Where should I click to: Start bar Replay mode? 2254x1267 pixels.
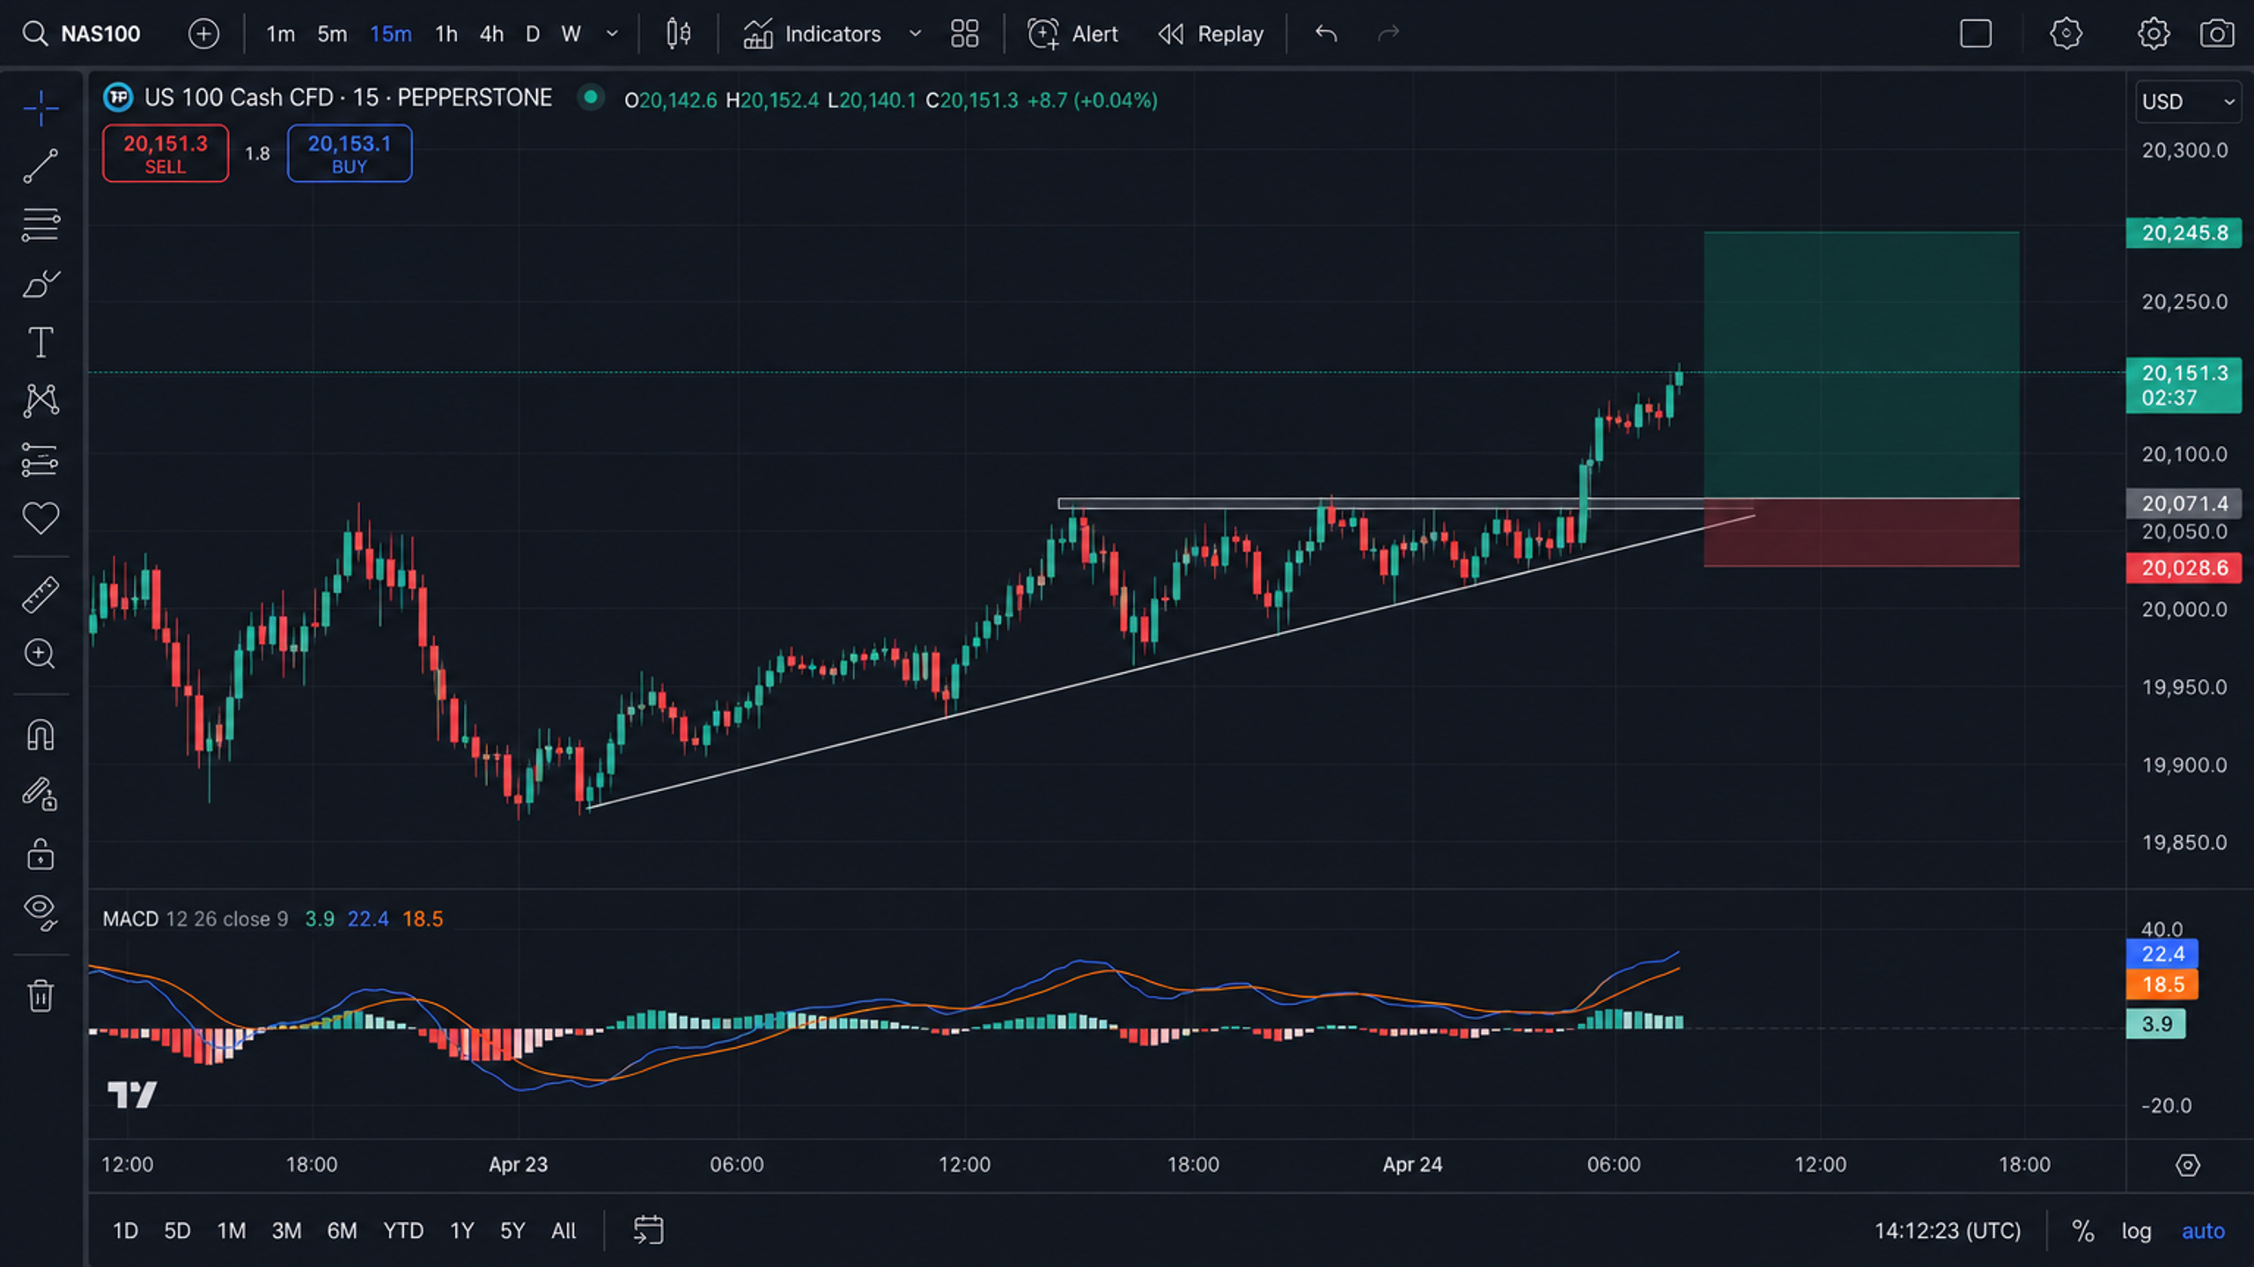click(1211, 34)
